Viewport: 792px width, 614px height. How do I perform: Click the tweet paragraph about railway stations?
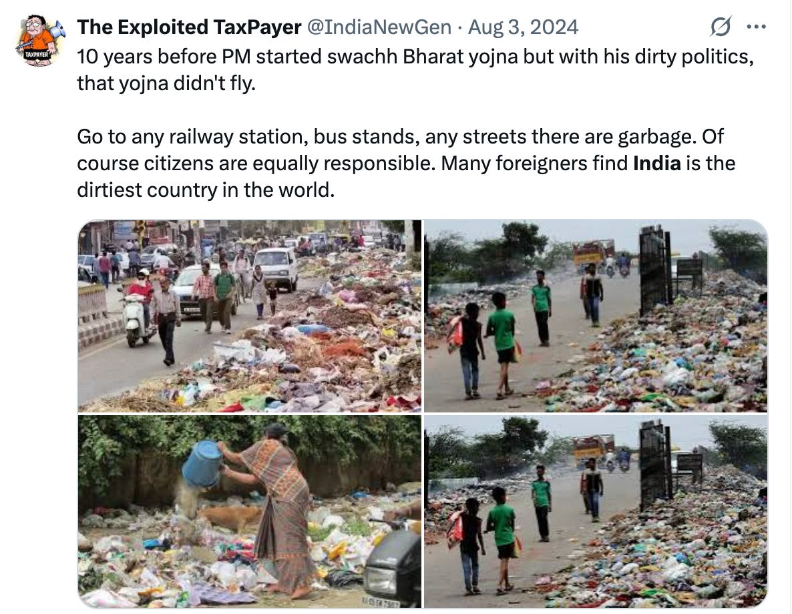tap(406, 164)
